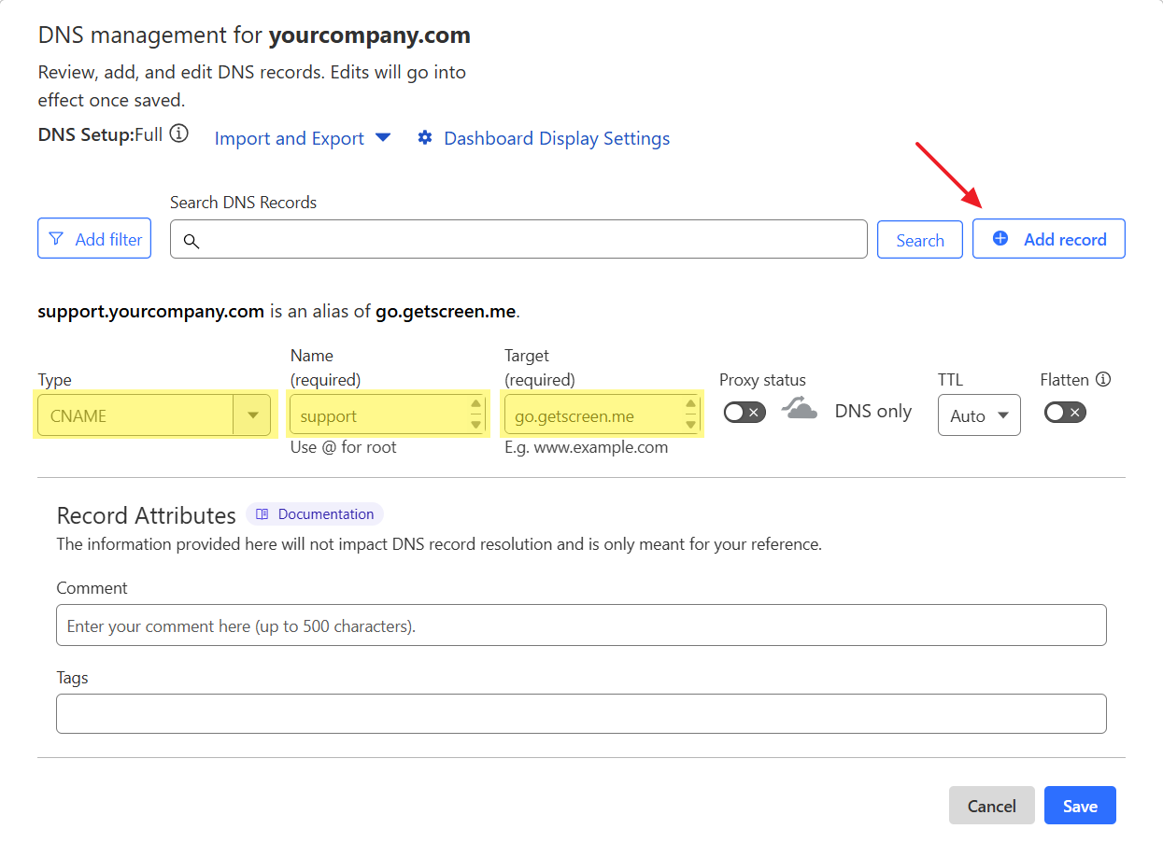Open Dashboard Display Settings link

tap(556, 138)
